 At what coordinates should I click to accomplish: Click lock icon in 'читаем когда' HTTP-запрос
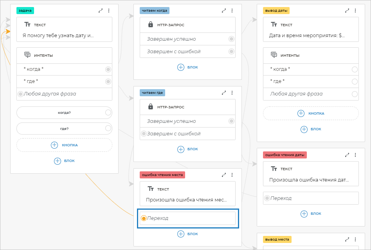click(x=151, y=25)
